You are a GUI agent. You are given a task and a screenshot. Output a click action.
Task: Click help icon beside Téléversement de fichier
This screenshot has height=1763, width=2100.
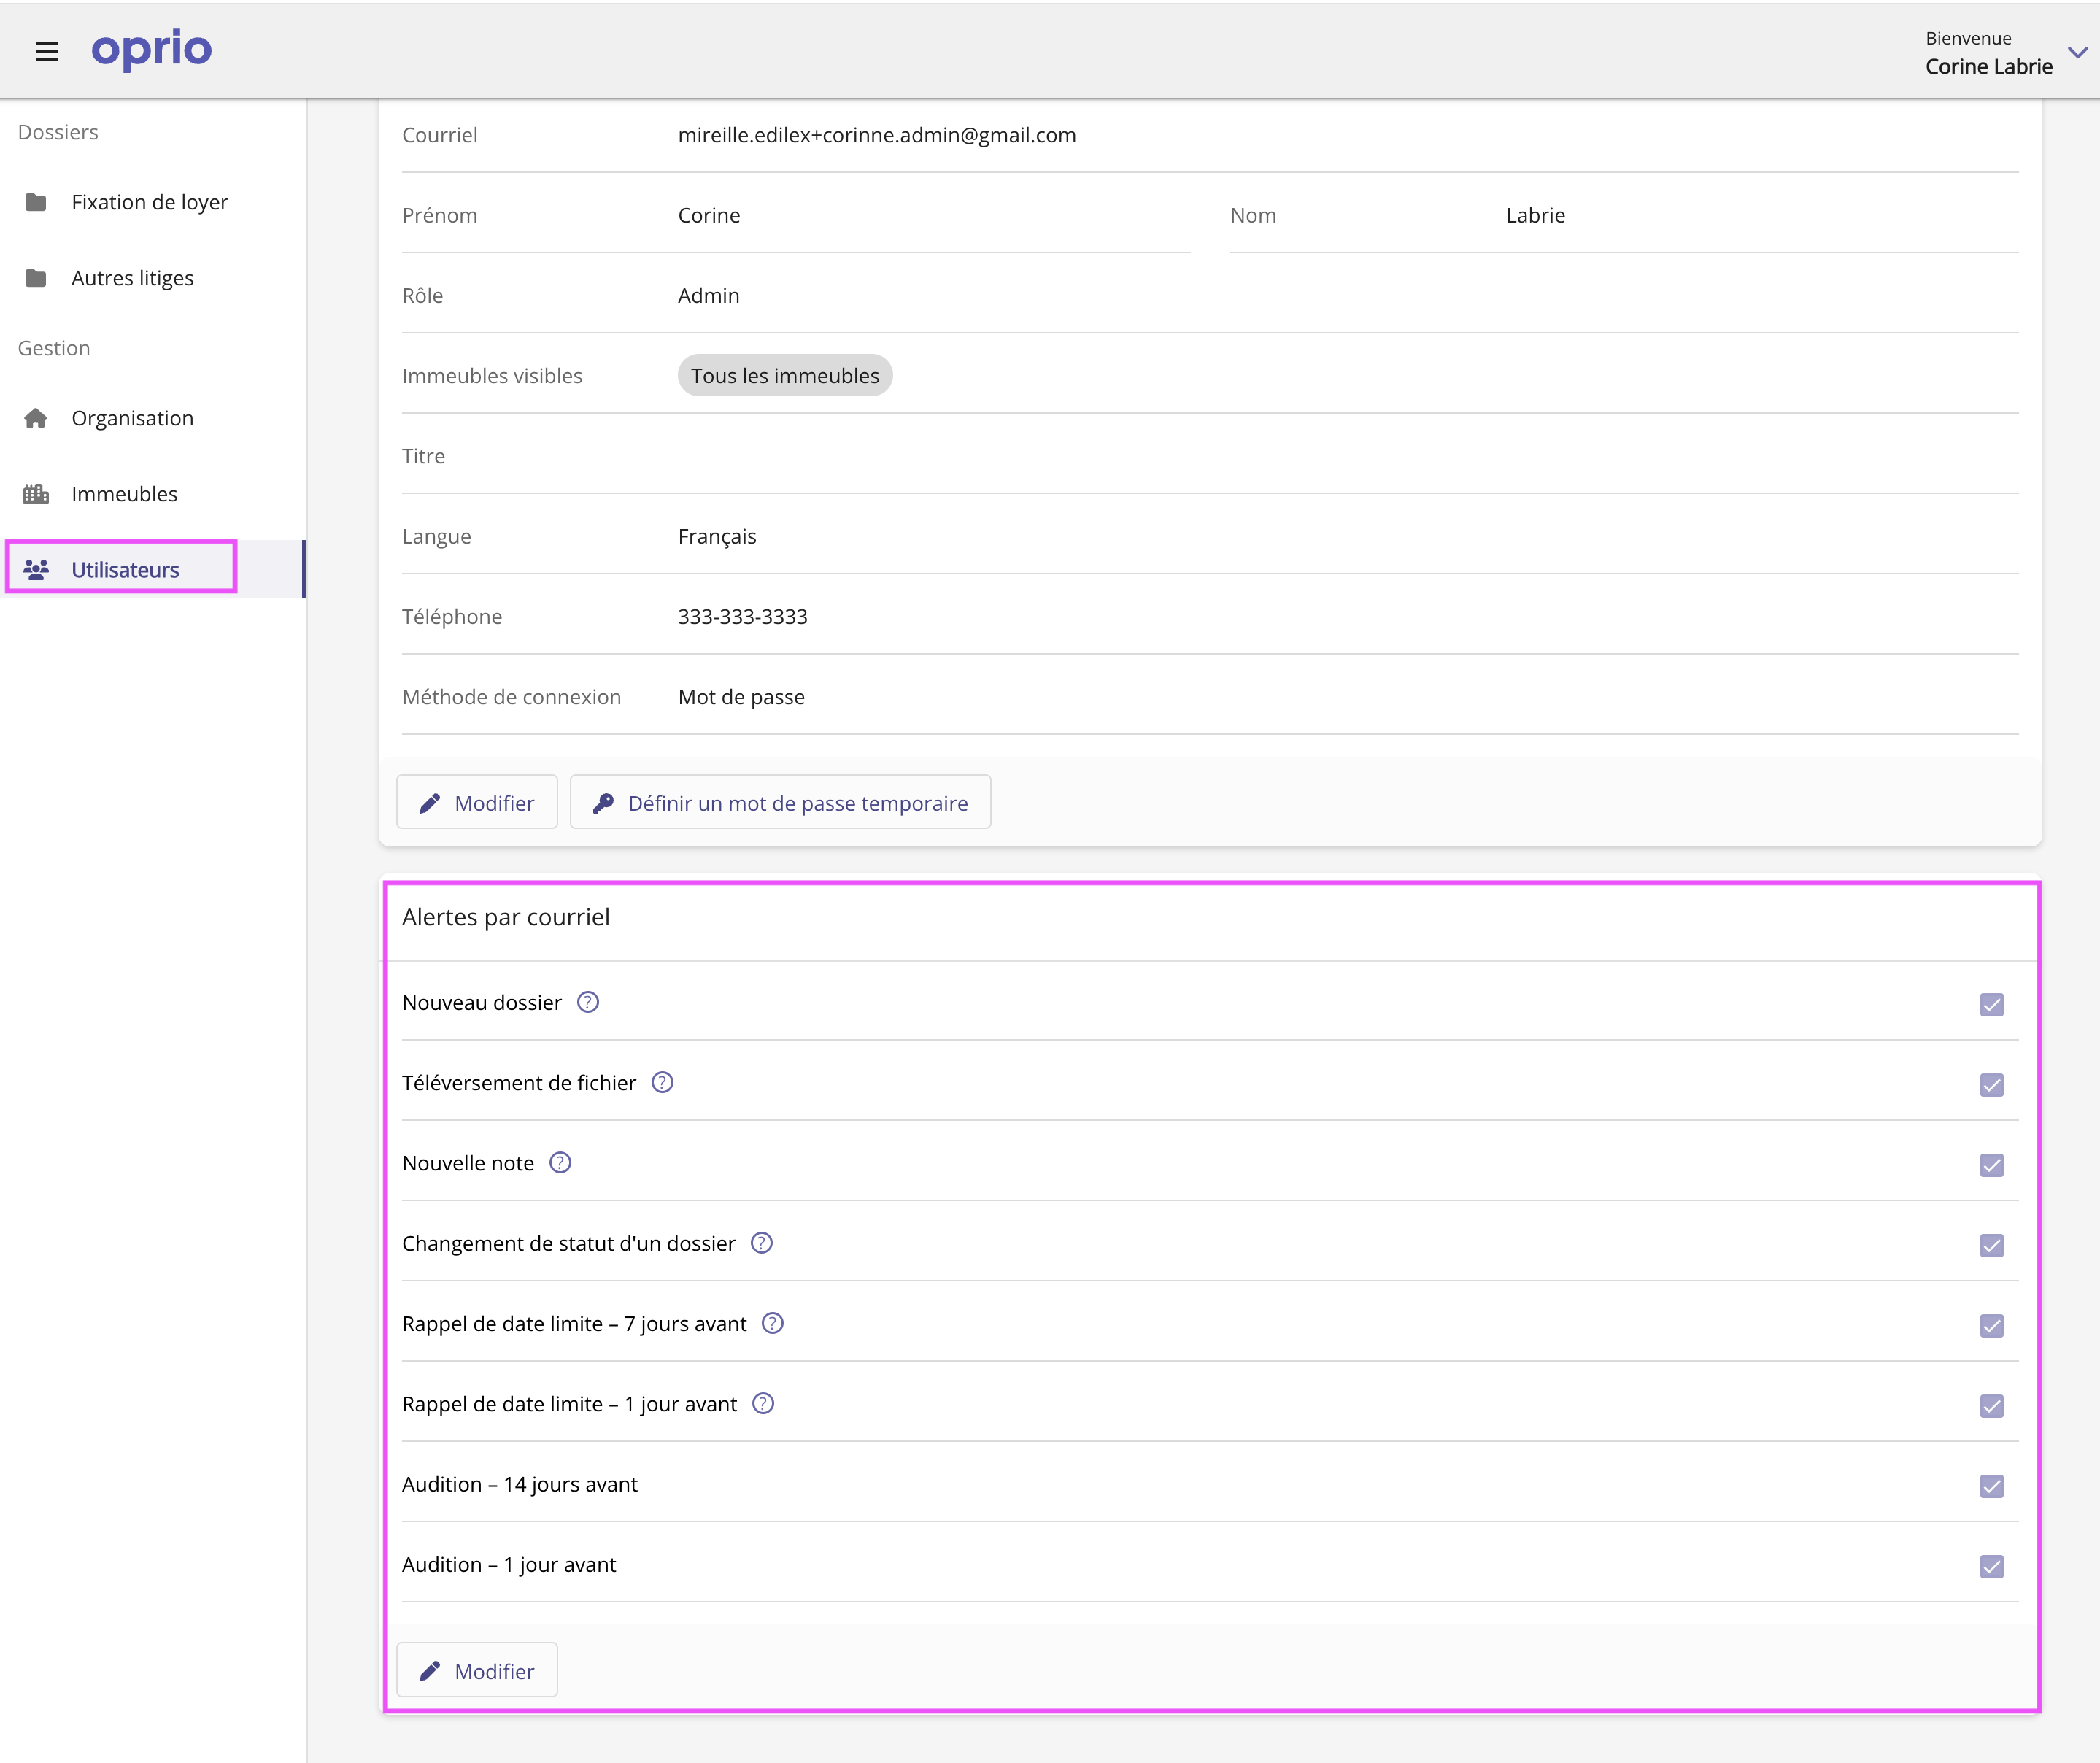662,1082
